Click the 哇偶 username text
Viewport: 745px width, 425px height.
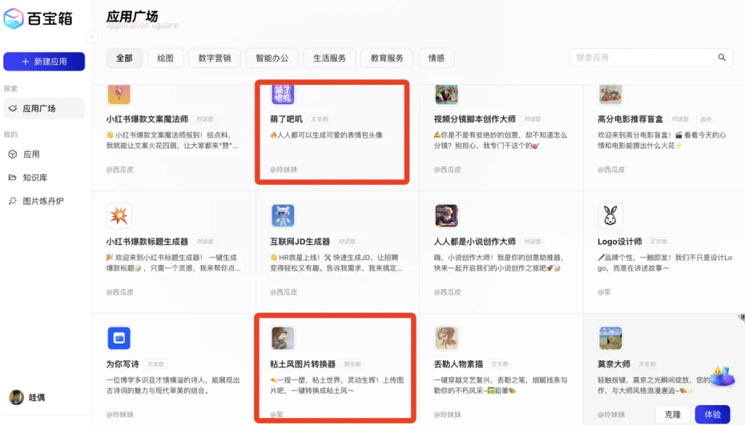(37, 397)
